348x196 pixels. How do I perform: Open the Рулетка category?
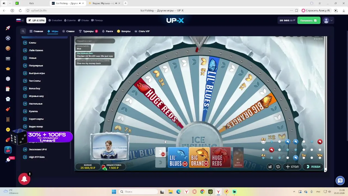click(33, 111)
